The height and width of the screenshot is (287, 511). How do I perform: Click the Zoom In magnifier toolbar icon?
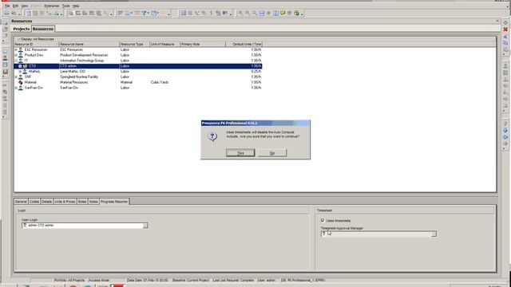coord(240,13)
